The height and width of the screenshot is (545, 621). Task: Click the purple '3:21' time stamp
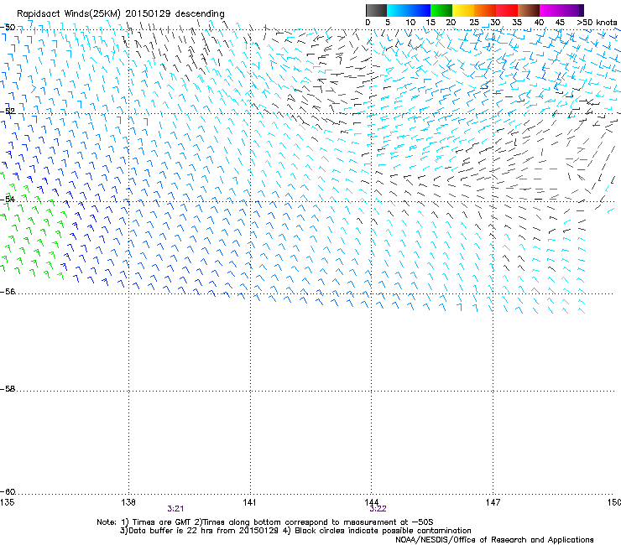175,509
